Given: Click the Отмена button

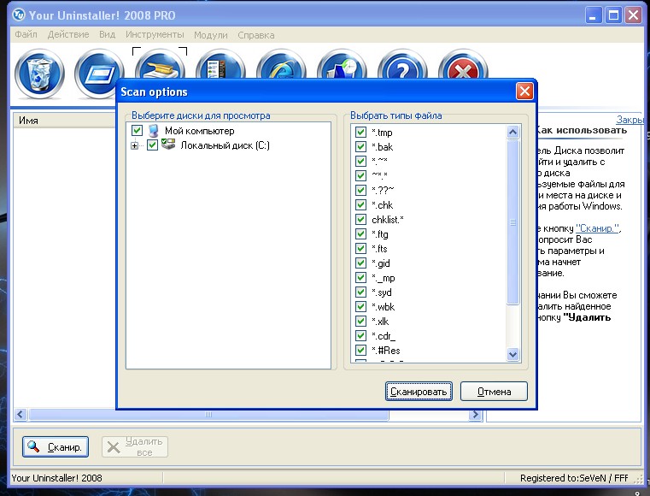Looking at the screenshot, I should click(x=495, y=392).
